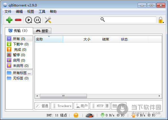
Task: Click the yellow padlock lock icon
Action: 160,20
